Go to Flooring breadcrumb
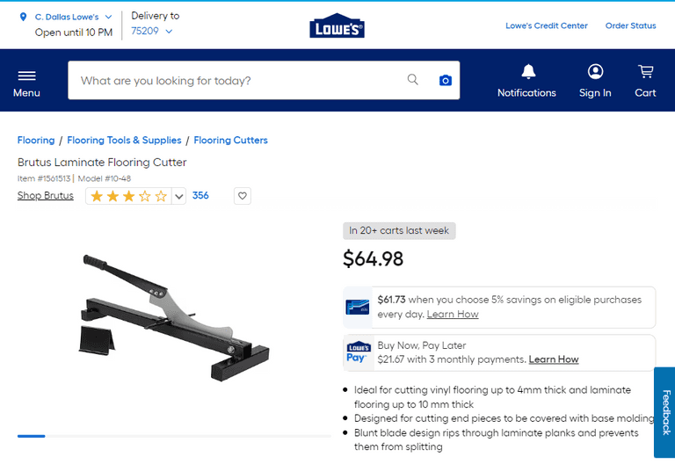Screen dimensions: 675x464 coord(36,141)
